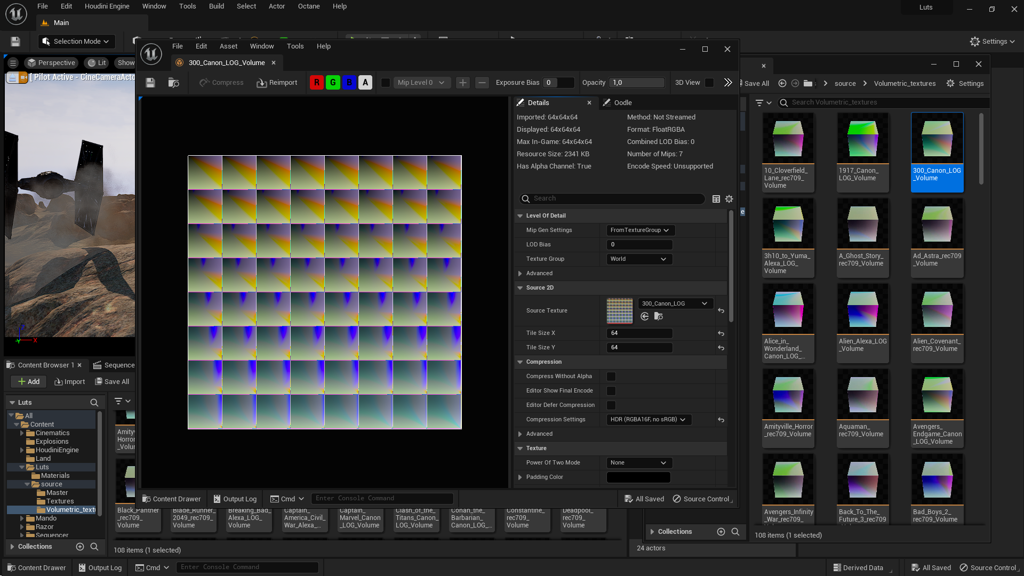Click Import in the Content Browser
Screen dimensions: 1024x576
click(x=70, y=382)
